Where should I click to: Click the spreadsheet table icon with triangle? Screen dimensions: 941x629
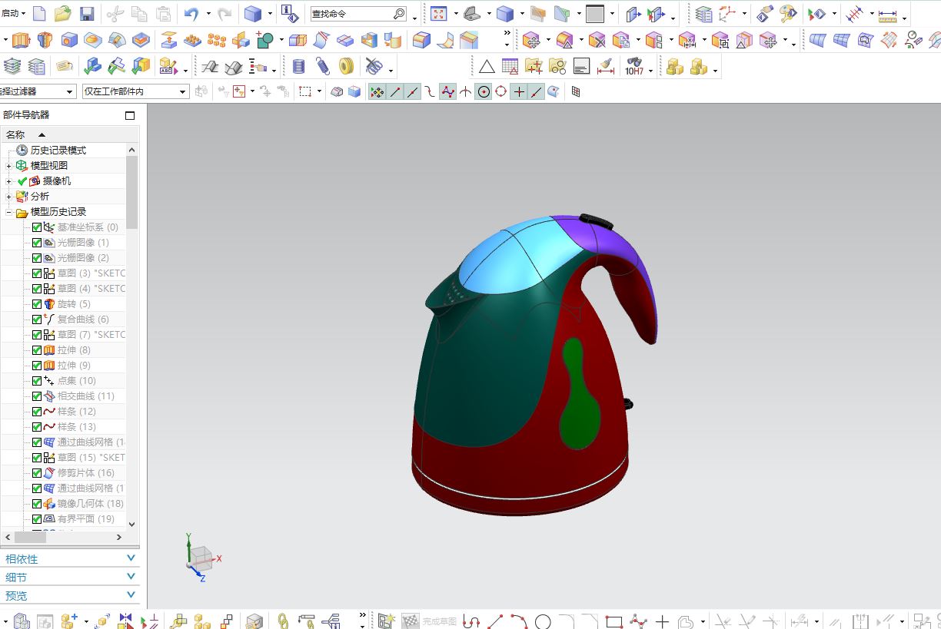pos(510,67)
